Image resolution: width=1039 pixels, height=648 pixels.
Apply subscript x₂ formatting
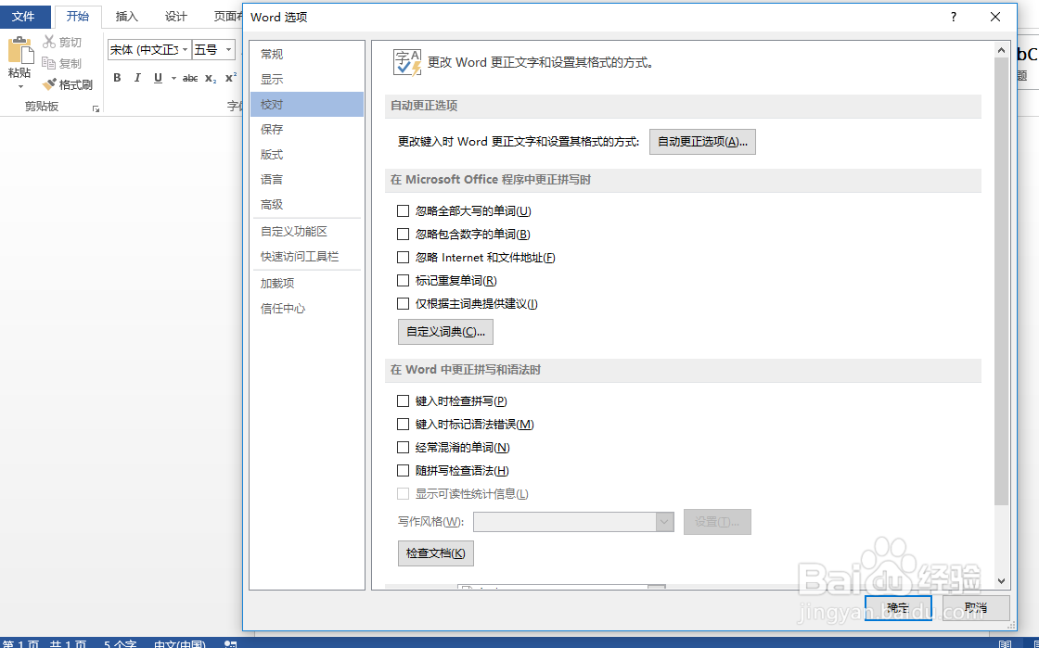click(211, 78)
